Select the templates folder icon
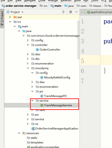 point(28,142)
